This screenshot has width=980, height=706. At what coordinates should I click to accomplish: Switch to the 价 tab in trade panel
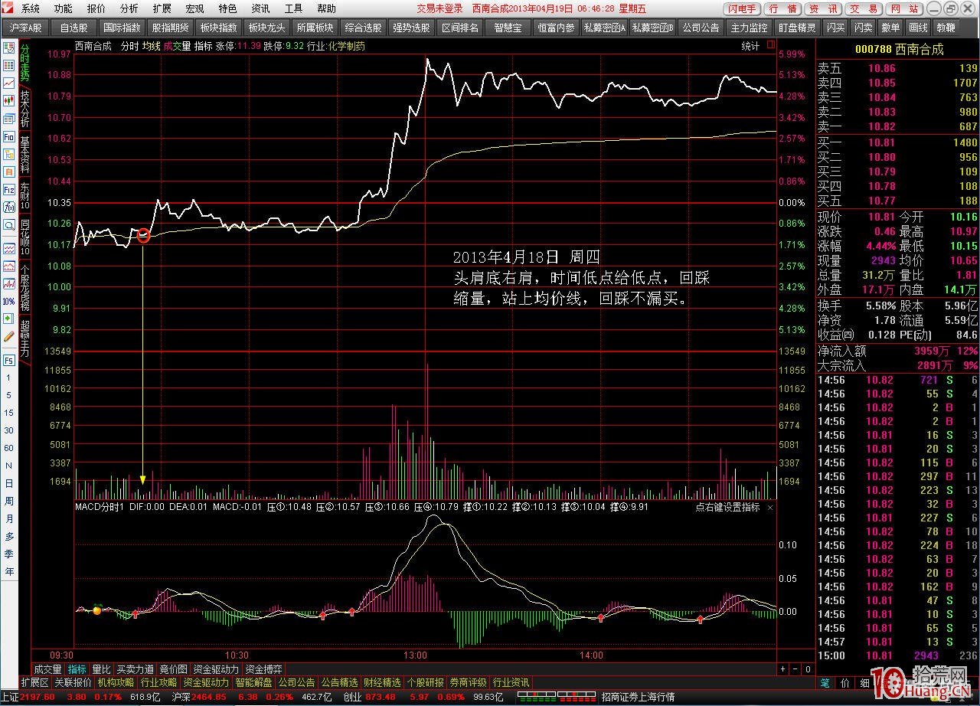[x=845, y=682]
